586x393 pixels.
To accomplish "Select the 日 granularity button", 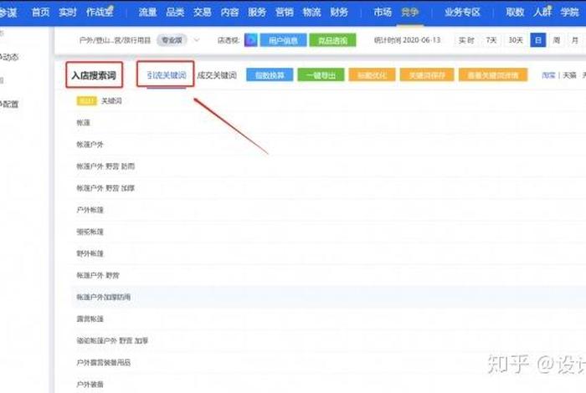I will pyautogui.click(x=537, y=40).
